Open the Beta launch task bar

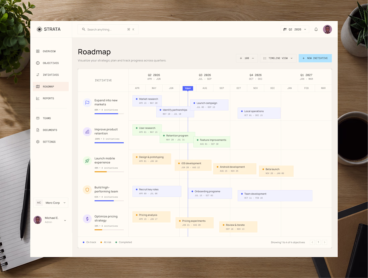(276, 171)
